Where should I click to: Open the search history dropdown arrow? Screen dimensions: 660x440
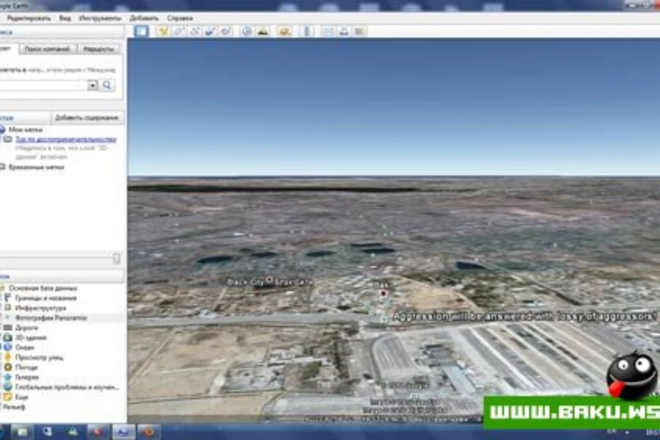pos(92,85)
